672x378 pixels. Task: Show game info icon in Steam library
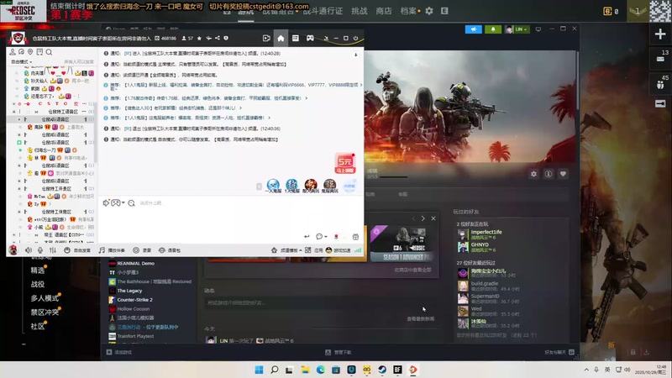click(x=549, y=174)
